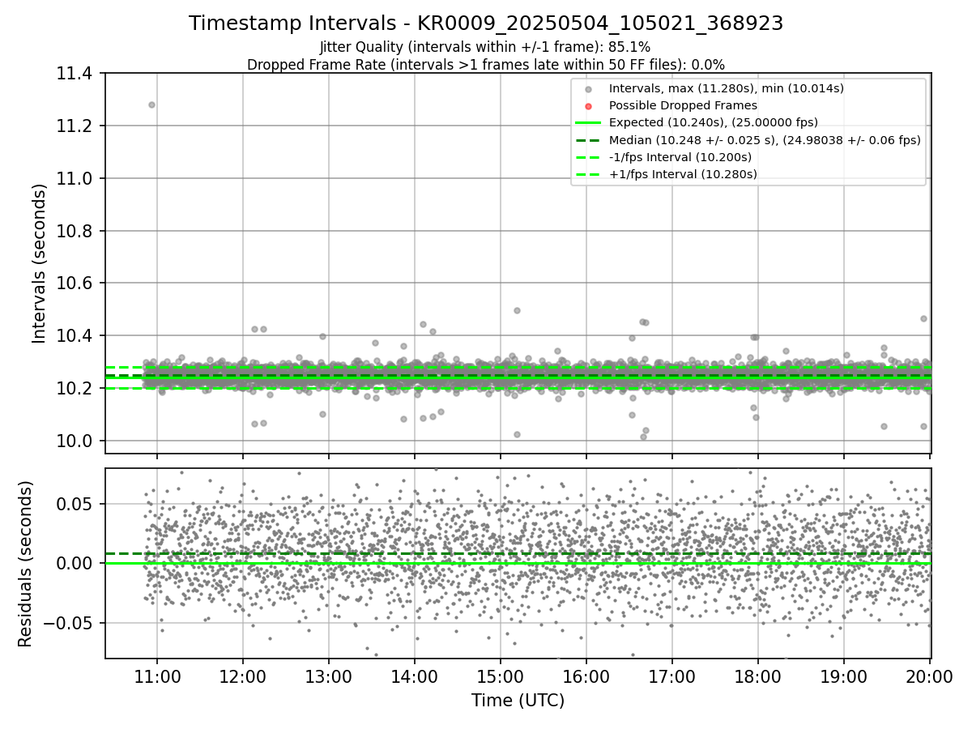Image resolution: width=972 pixels, height=729 pixels.
Task: Click the dark green dashed sample beside 'Median' in the legend
Action: 589,140
